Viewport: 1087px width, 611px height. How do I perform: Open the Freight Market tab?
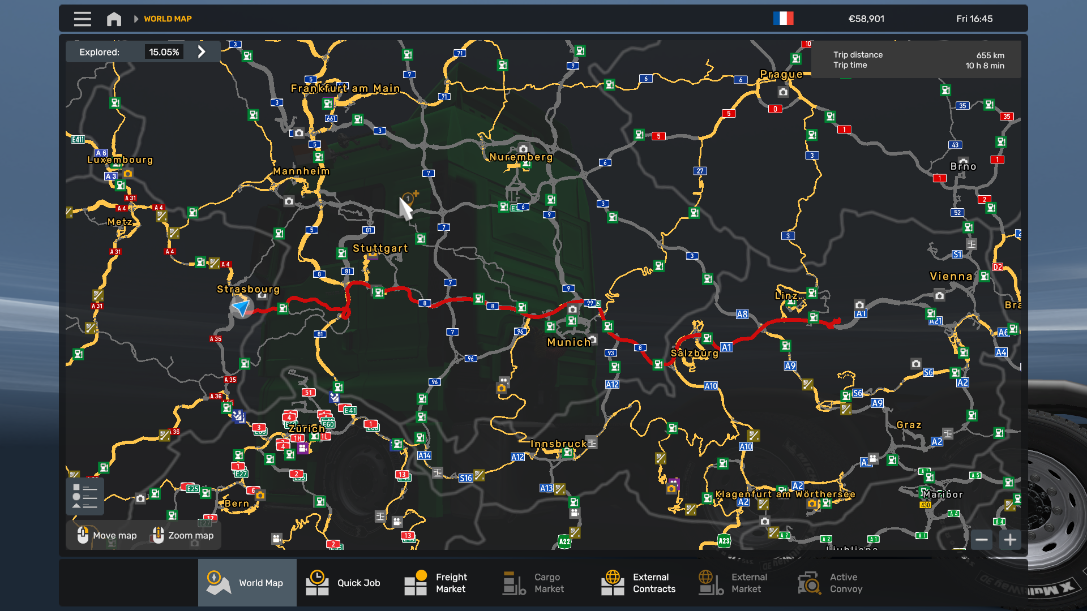pyautogui.click(x=444, y=583)
